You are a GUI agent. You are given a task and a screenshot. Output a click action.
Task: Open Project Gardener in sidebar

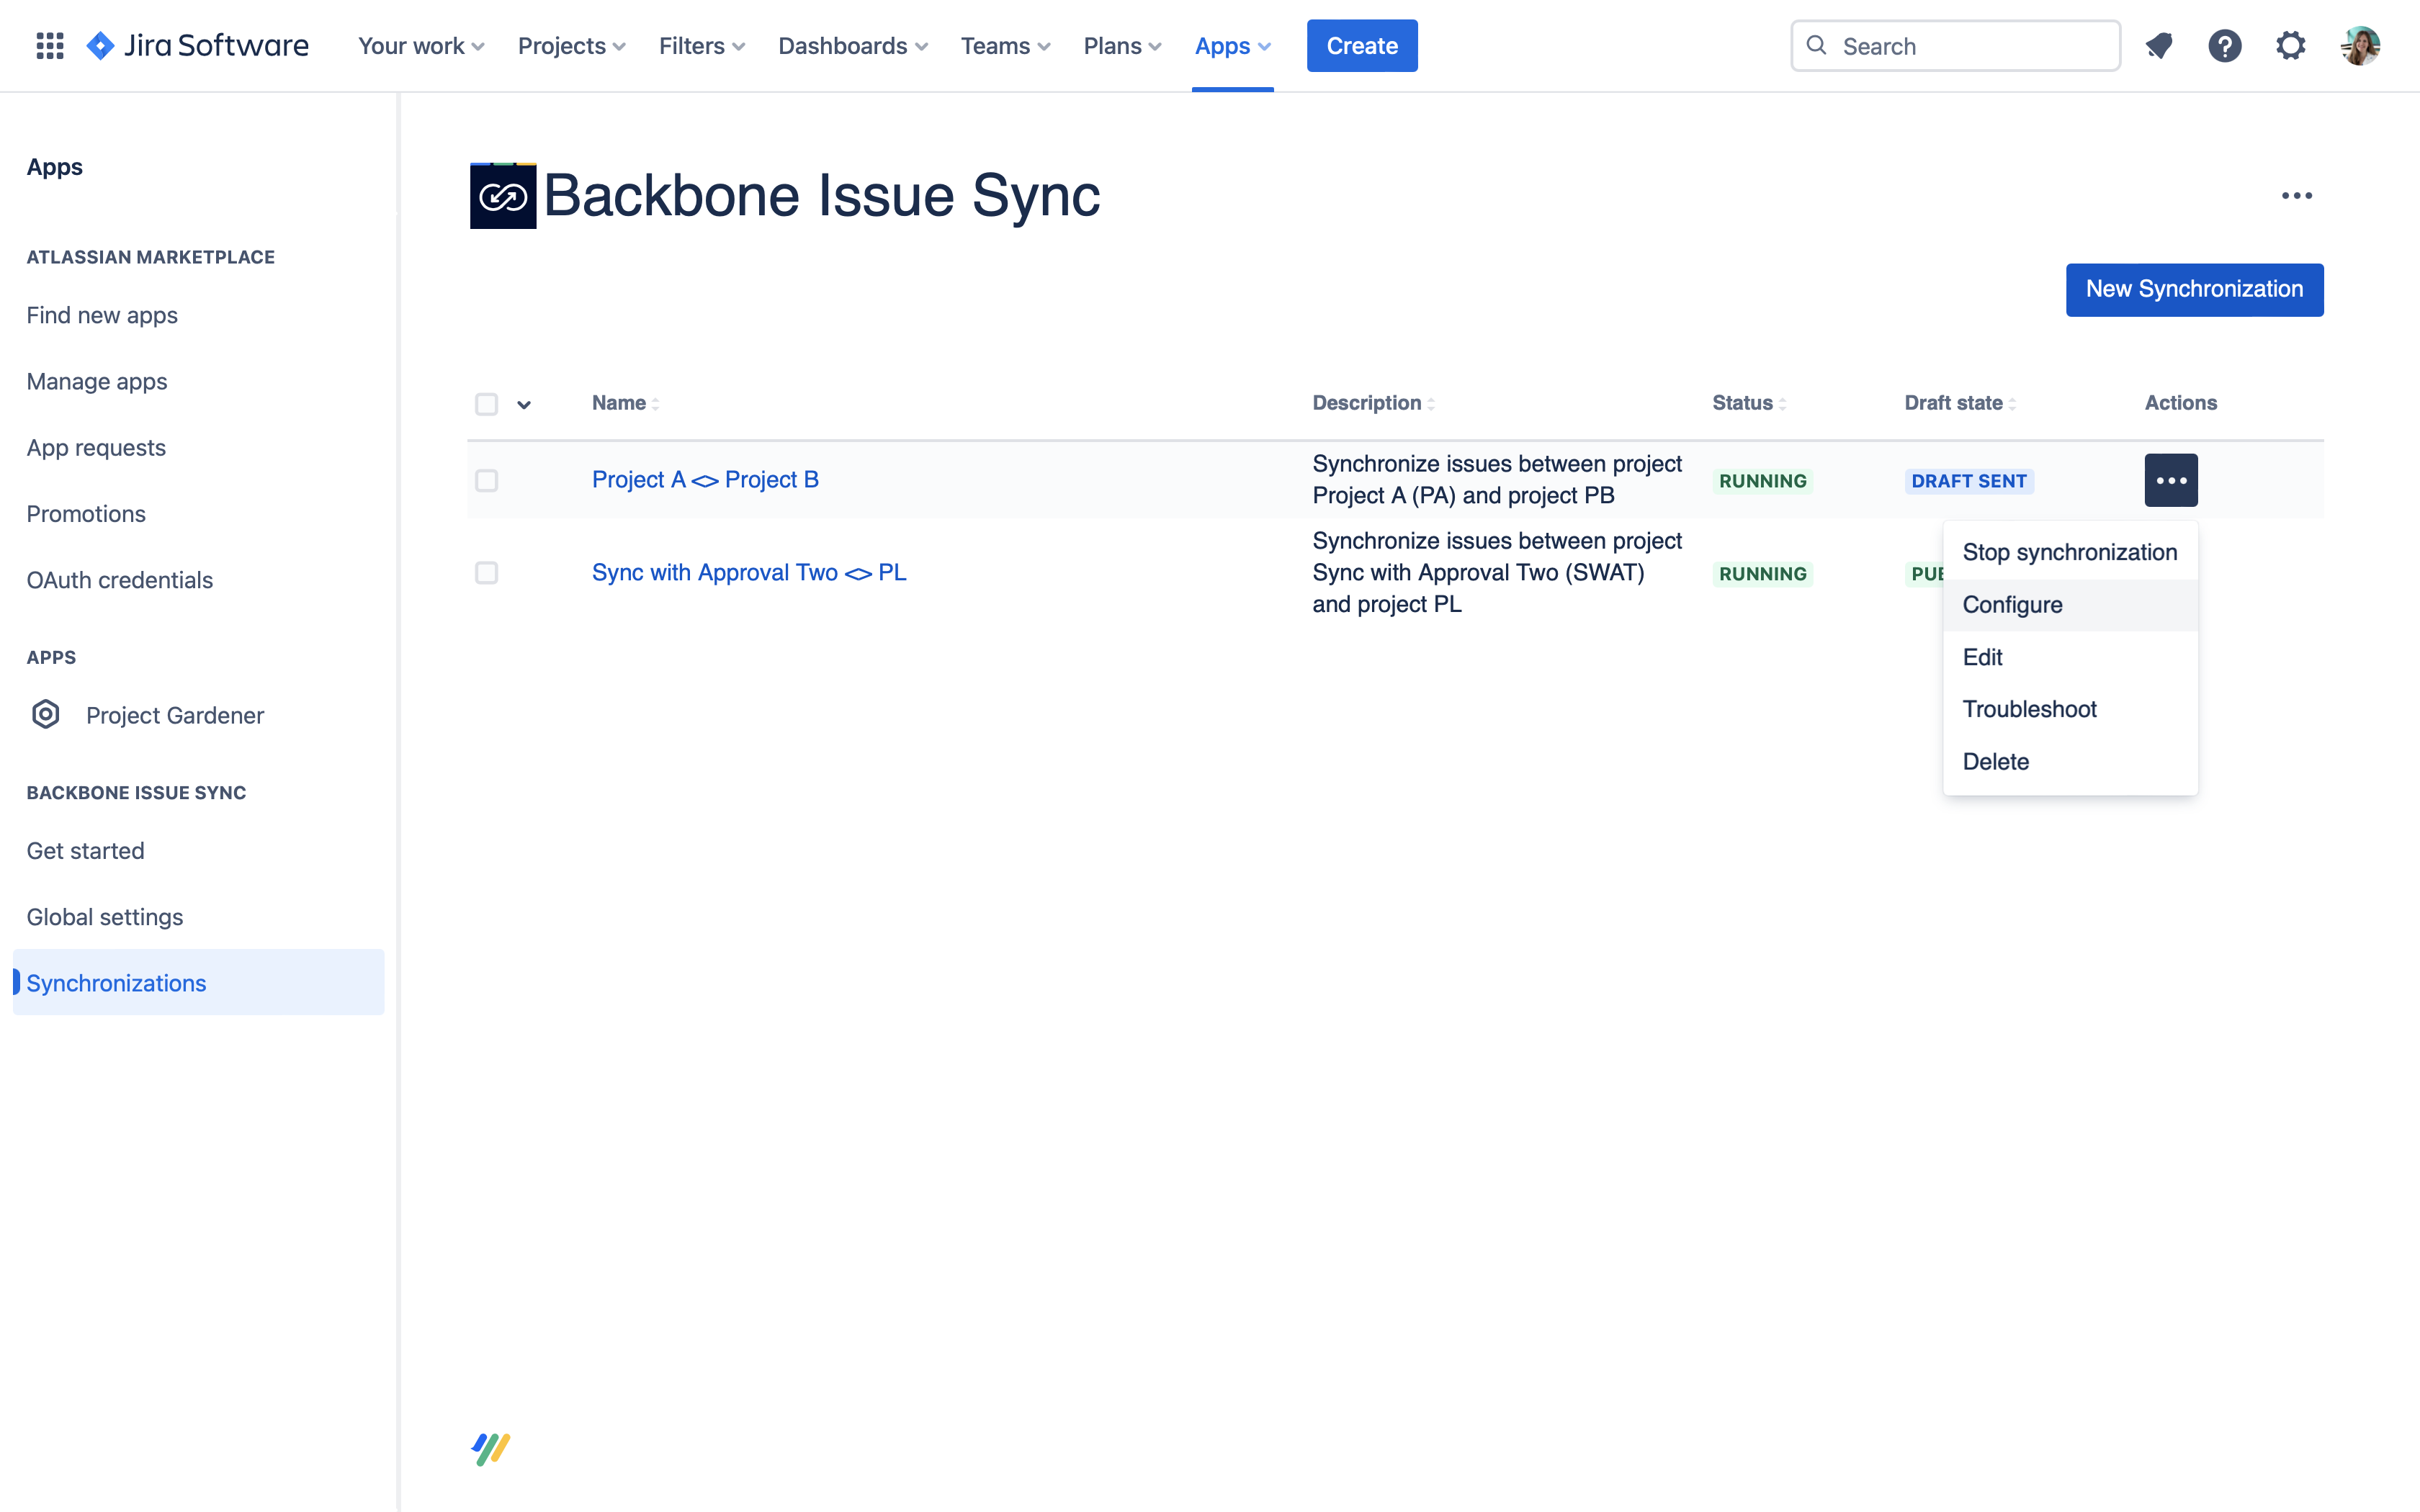175,715
